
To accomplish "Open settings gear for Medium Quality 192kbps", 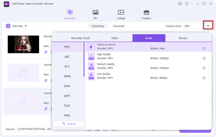I will pyautogui.click(x=204, y=68).
